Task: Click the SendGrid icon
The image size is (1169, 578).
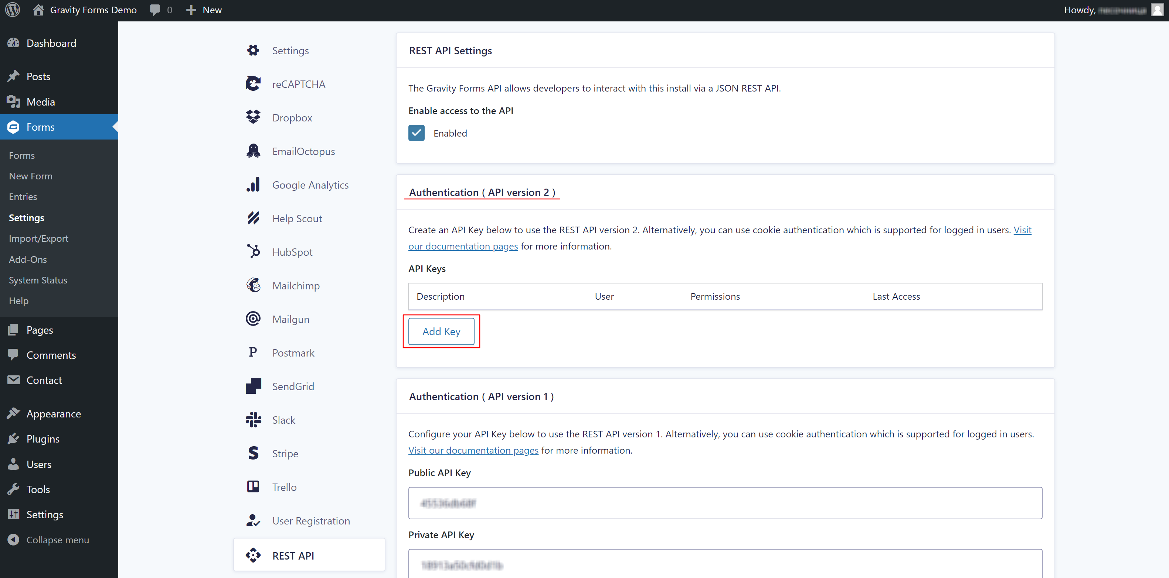Action: [x=253, y=386]
